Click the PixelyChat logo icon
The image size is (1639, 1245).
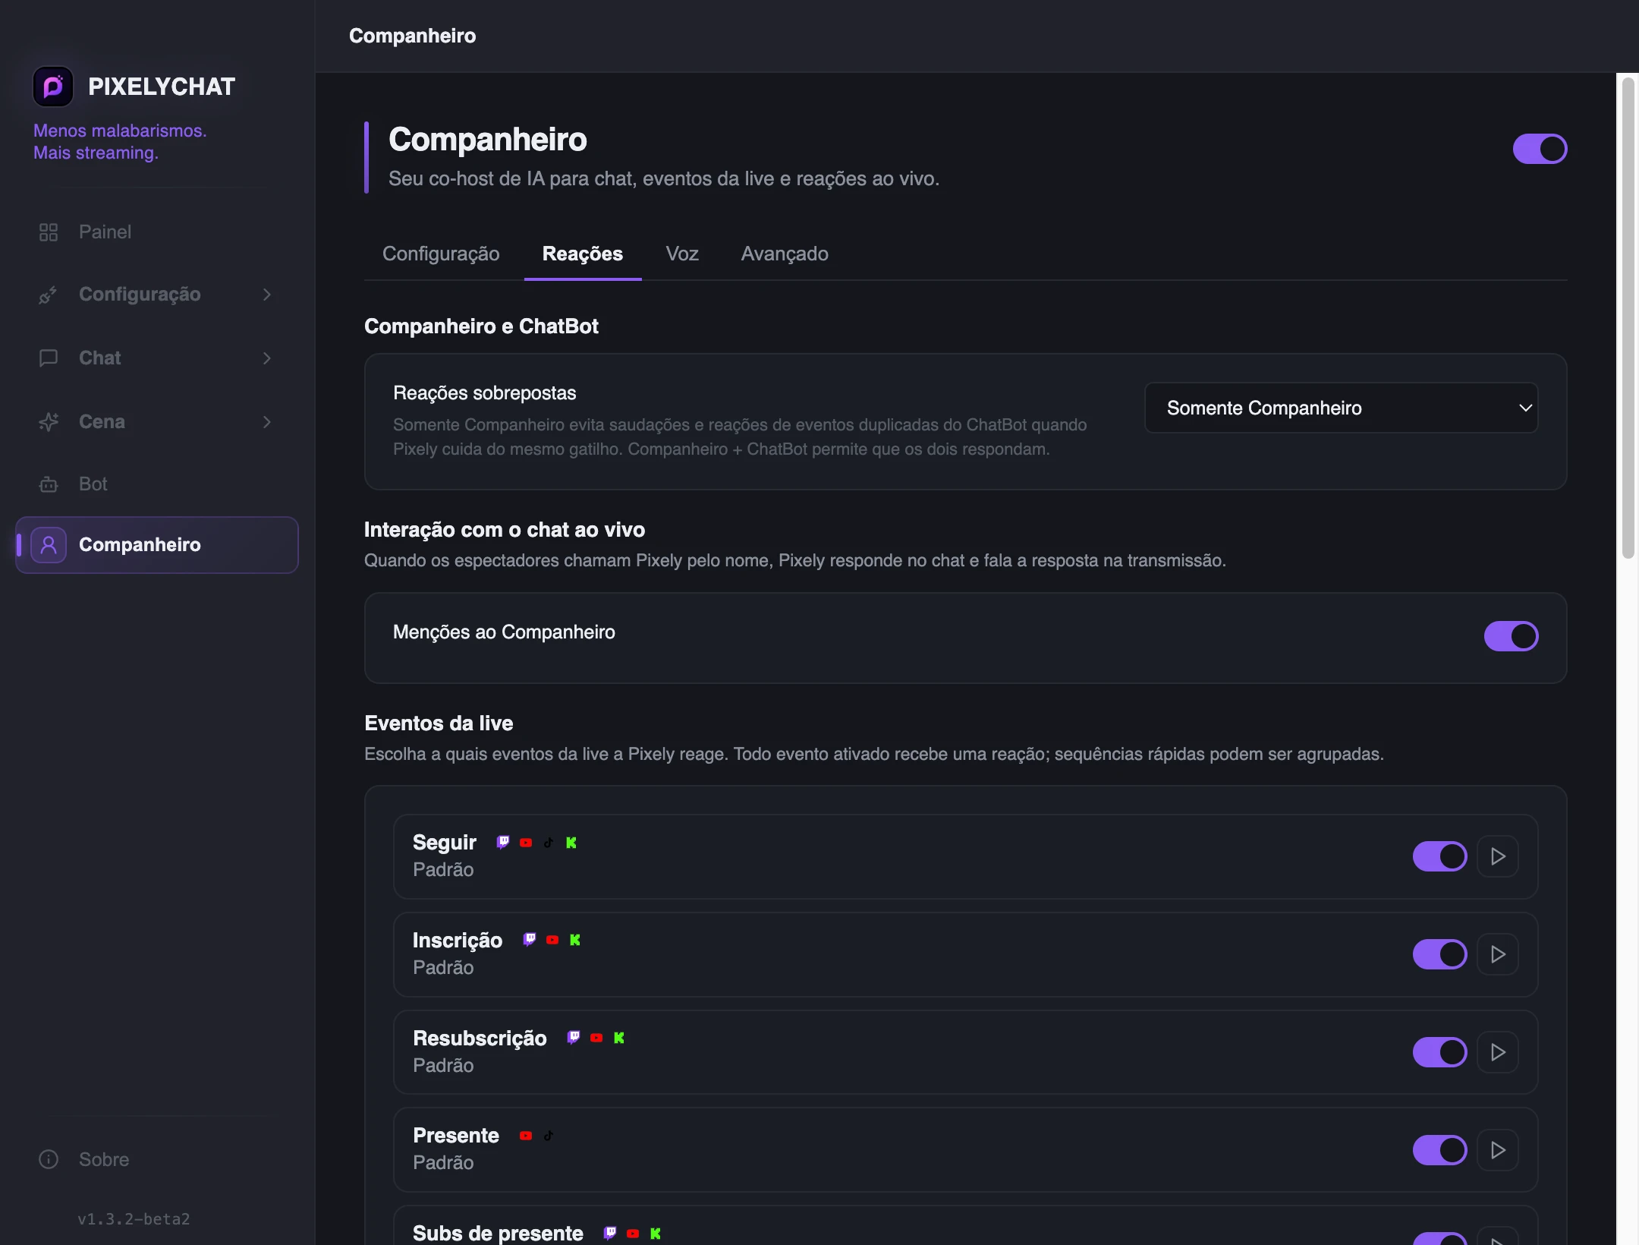click(53, 87)
